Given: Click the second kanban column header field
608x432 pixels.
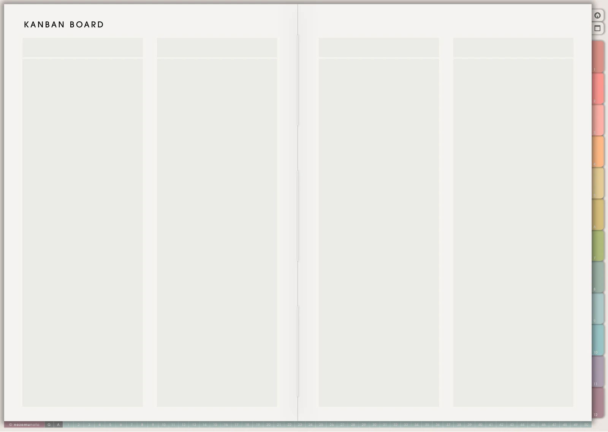Looking at the screenshot, I should 217,47.
